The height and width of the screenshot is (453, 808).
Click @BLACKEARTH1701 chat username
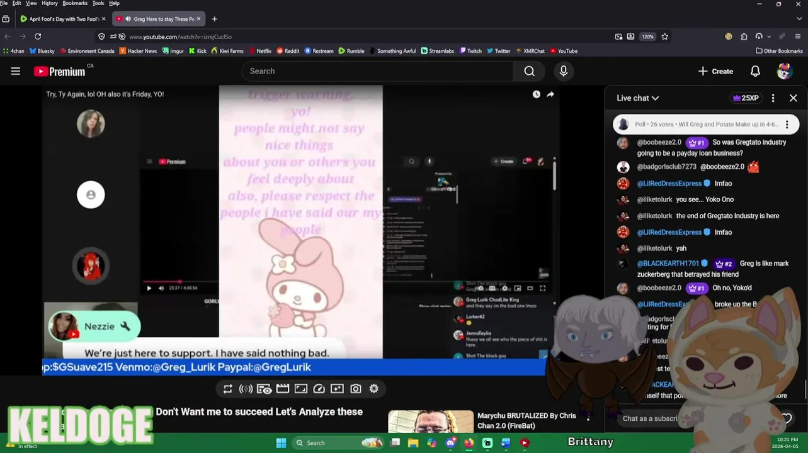(668, 264)
